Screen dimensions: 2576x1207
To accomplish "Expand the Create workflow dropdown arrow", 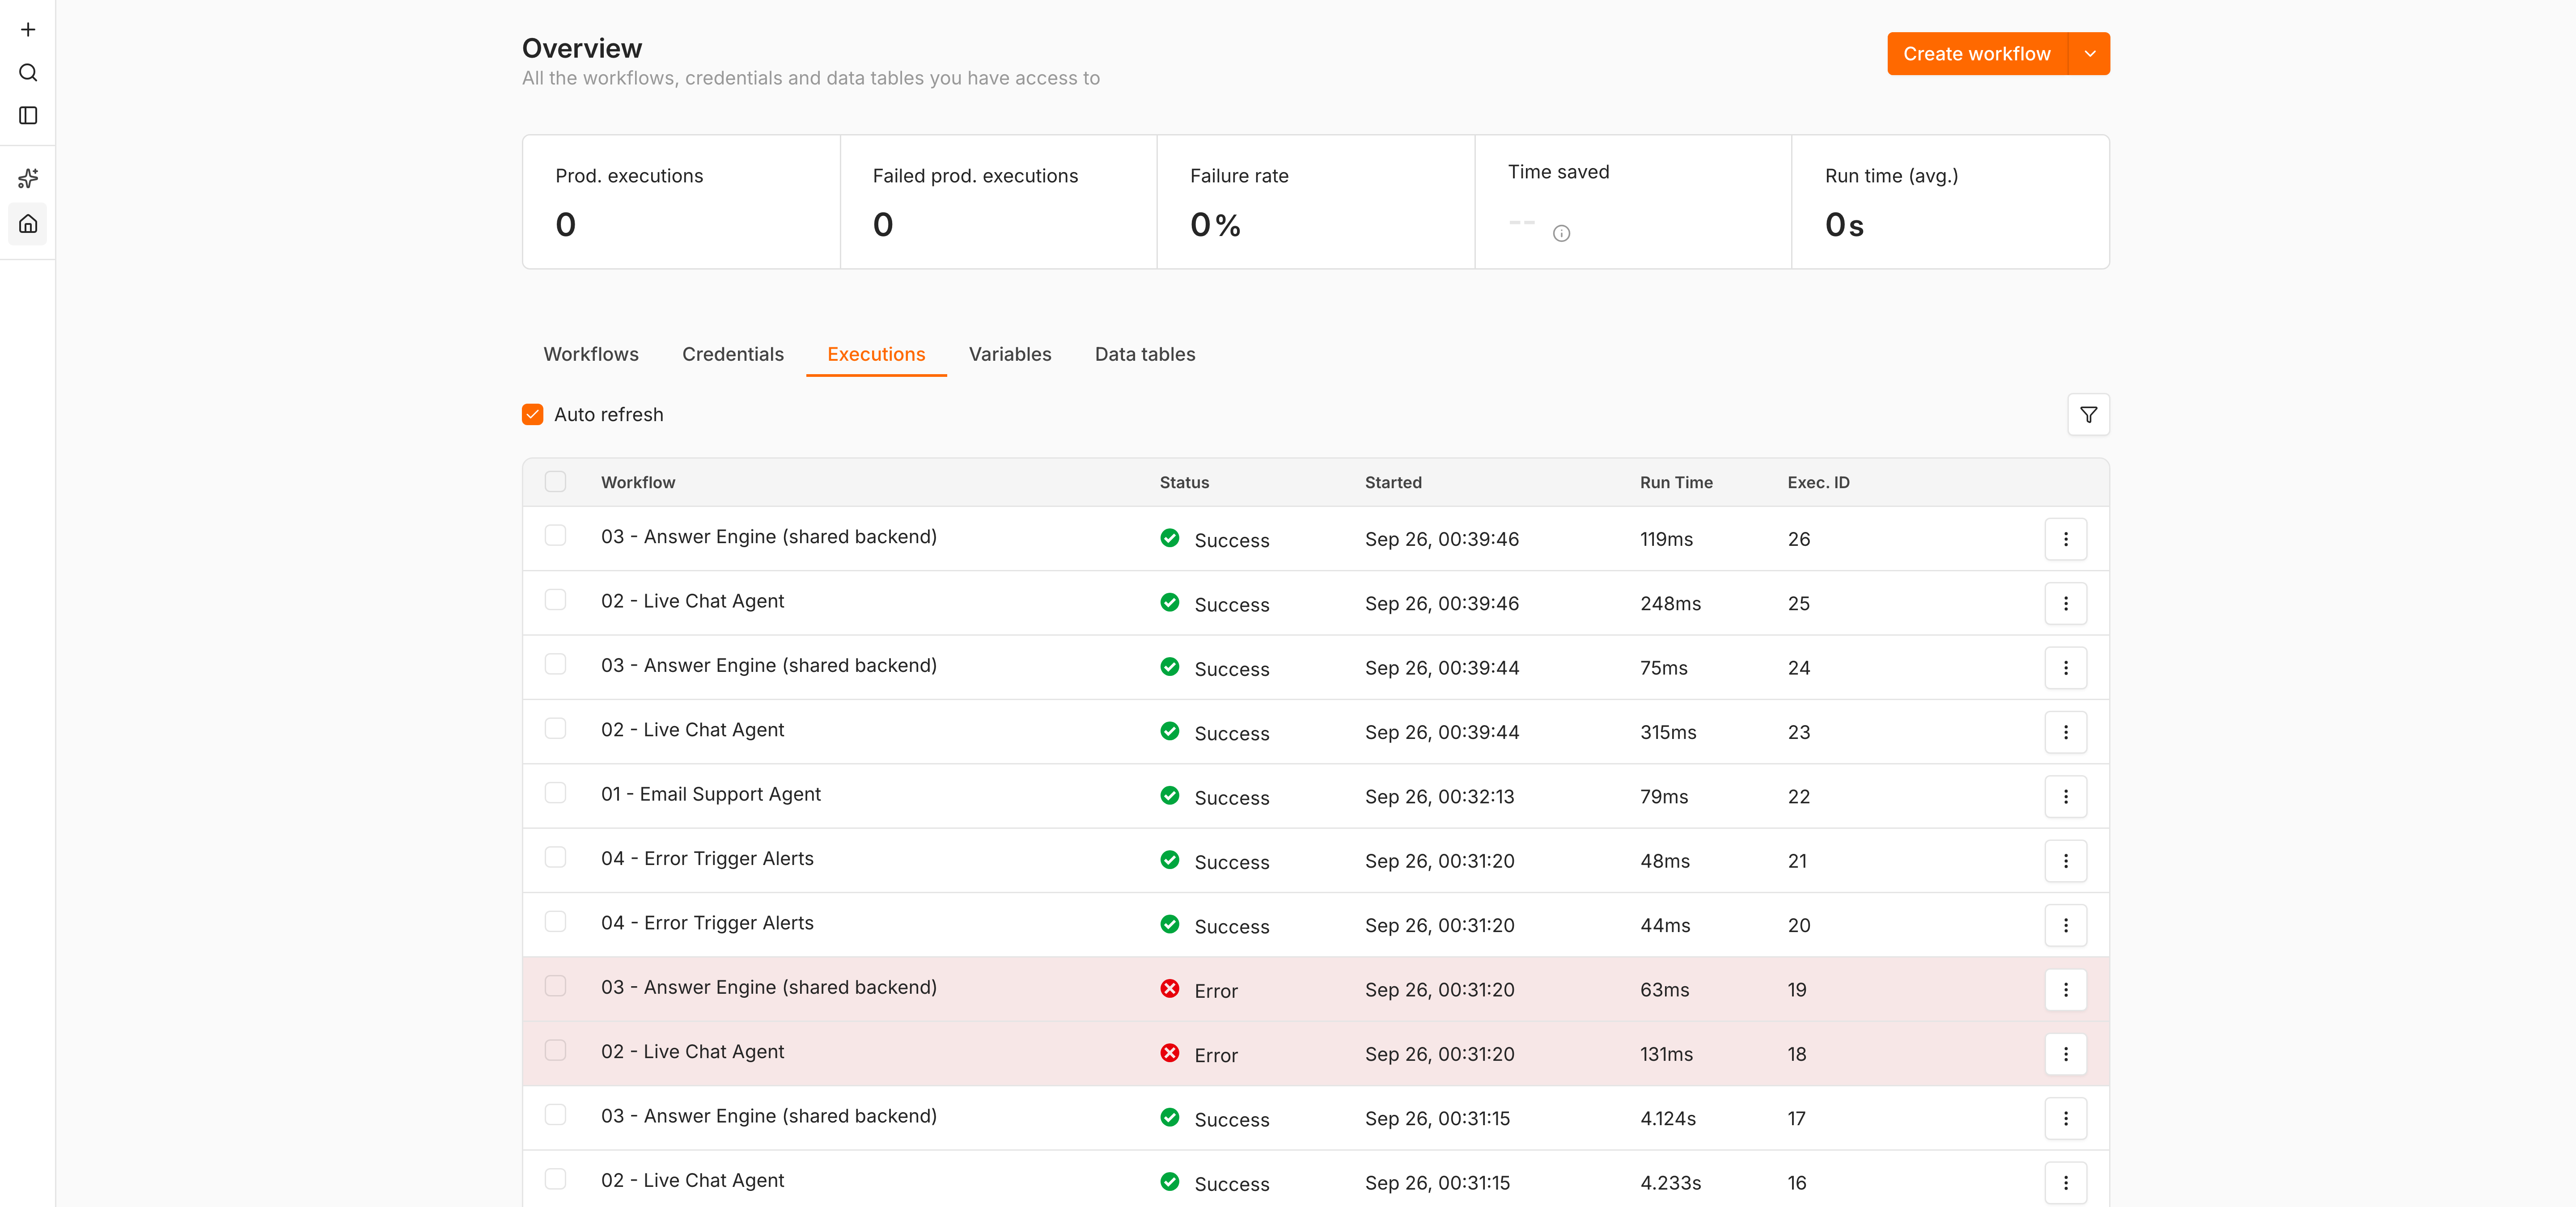I will pyautogui.click(x=2089, y=54).
